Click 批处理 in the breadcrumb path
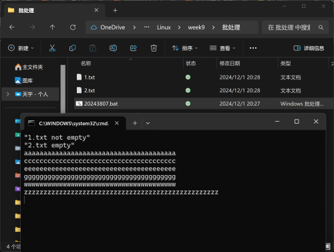Image resolution: width=334 pixels, height=252 pixels. point(231,27)
